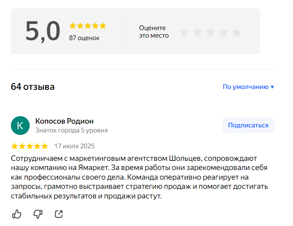
Task: Rate this place three stars
Action: click(x=211, y=32)
